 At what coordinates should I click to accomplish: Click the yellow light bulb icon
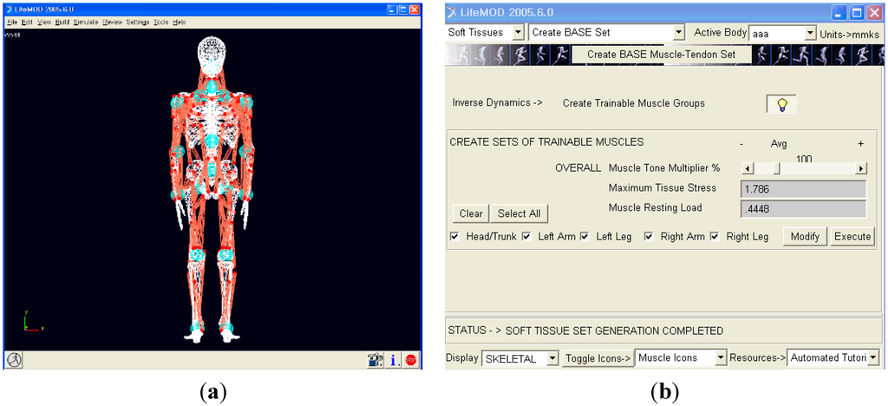781,104
